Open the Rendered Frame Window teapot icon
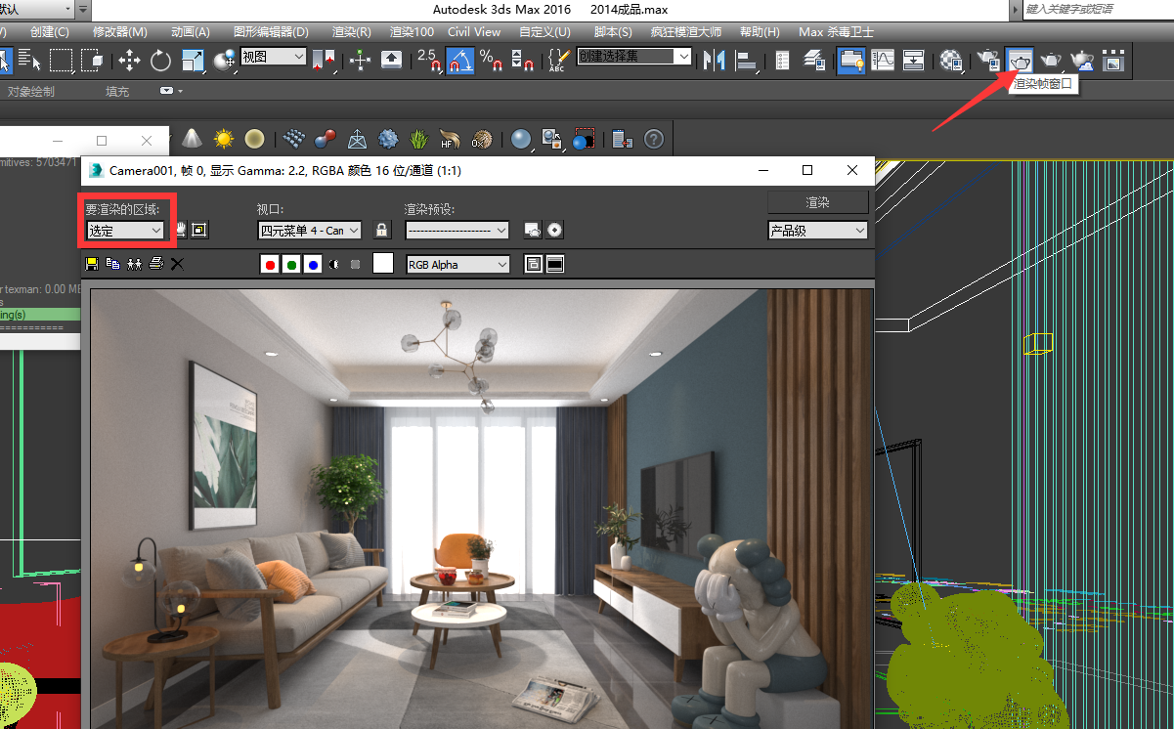Viewport: 1174px width, 729px height. coord(1020,61)
